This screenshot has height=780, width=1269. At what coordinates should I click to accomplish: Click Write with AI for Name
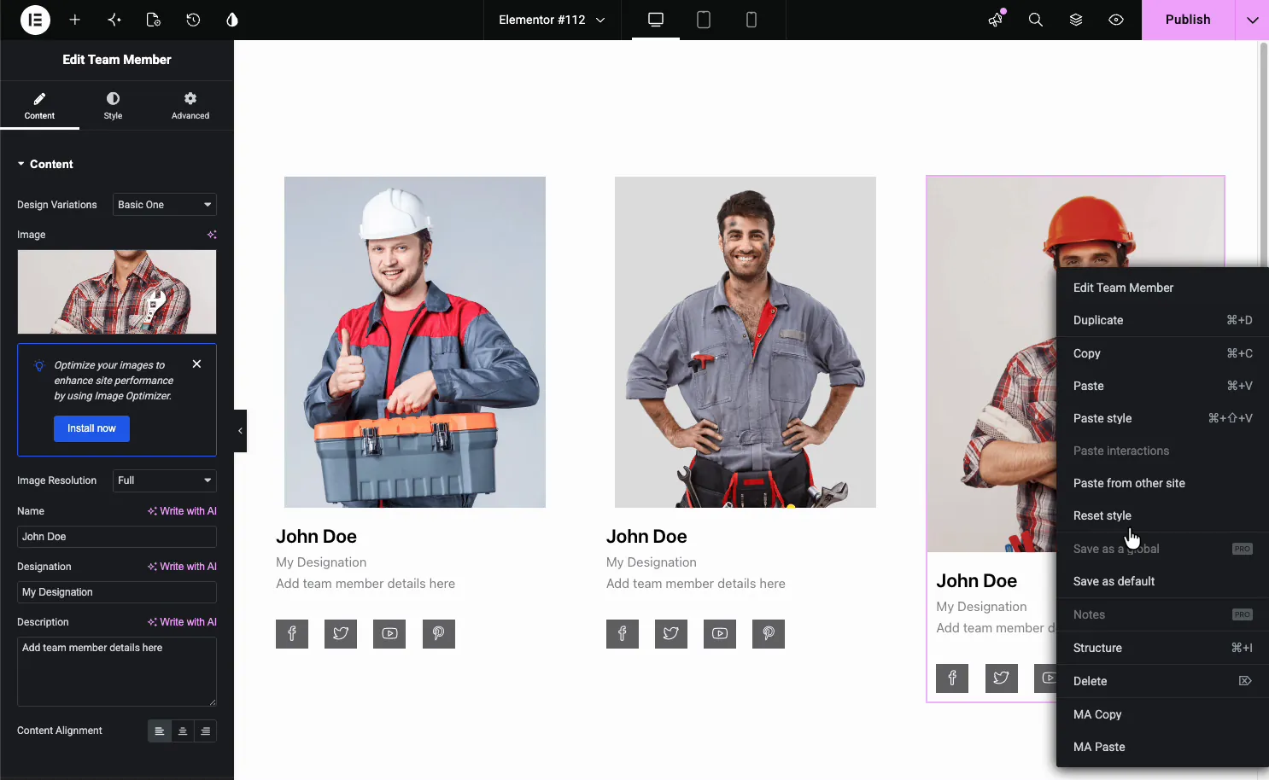(x=182, y=511)
